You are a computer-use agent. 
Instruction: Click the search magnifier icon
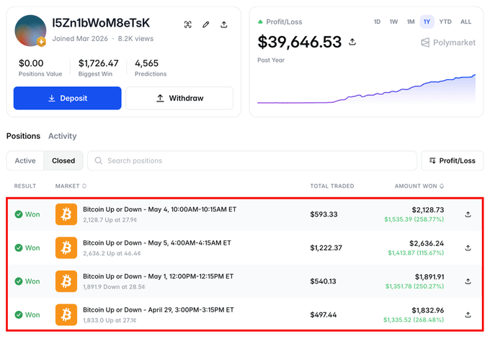pos(99,160)
